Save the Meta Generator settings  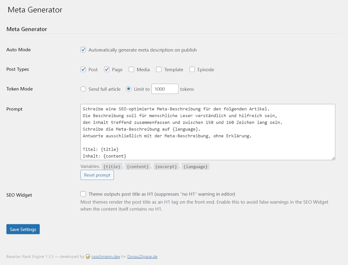(x=23, y=229)
